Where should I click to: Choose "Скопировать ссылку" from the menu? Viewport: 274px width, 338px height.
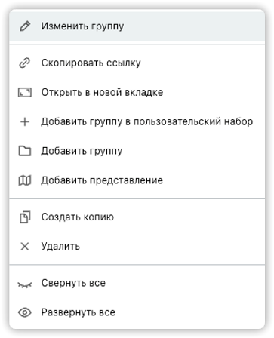[x=137, y=63]
